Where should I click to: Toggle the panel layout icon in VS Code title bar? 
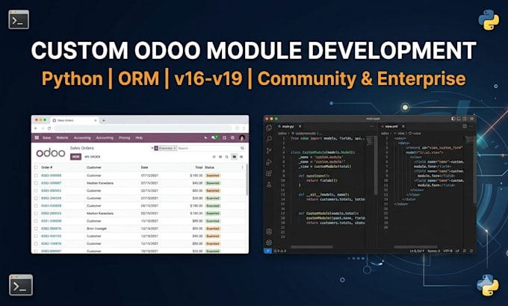pyautogui.click(x=459, y=119)
